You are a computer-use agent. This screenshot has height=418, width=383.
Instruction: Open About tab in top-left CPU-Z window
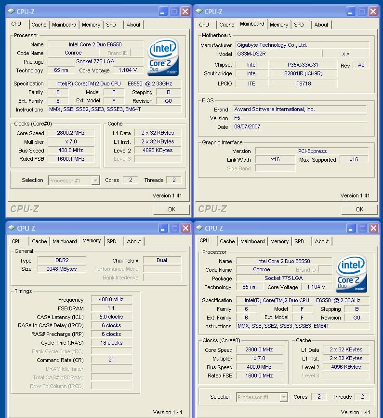tap(133, 25)
